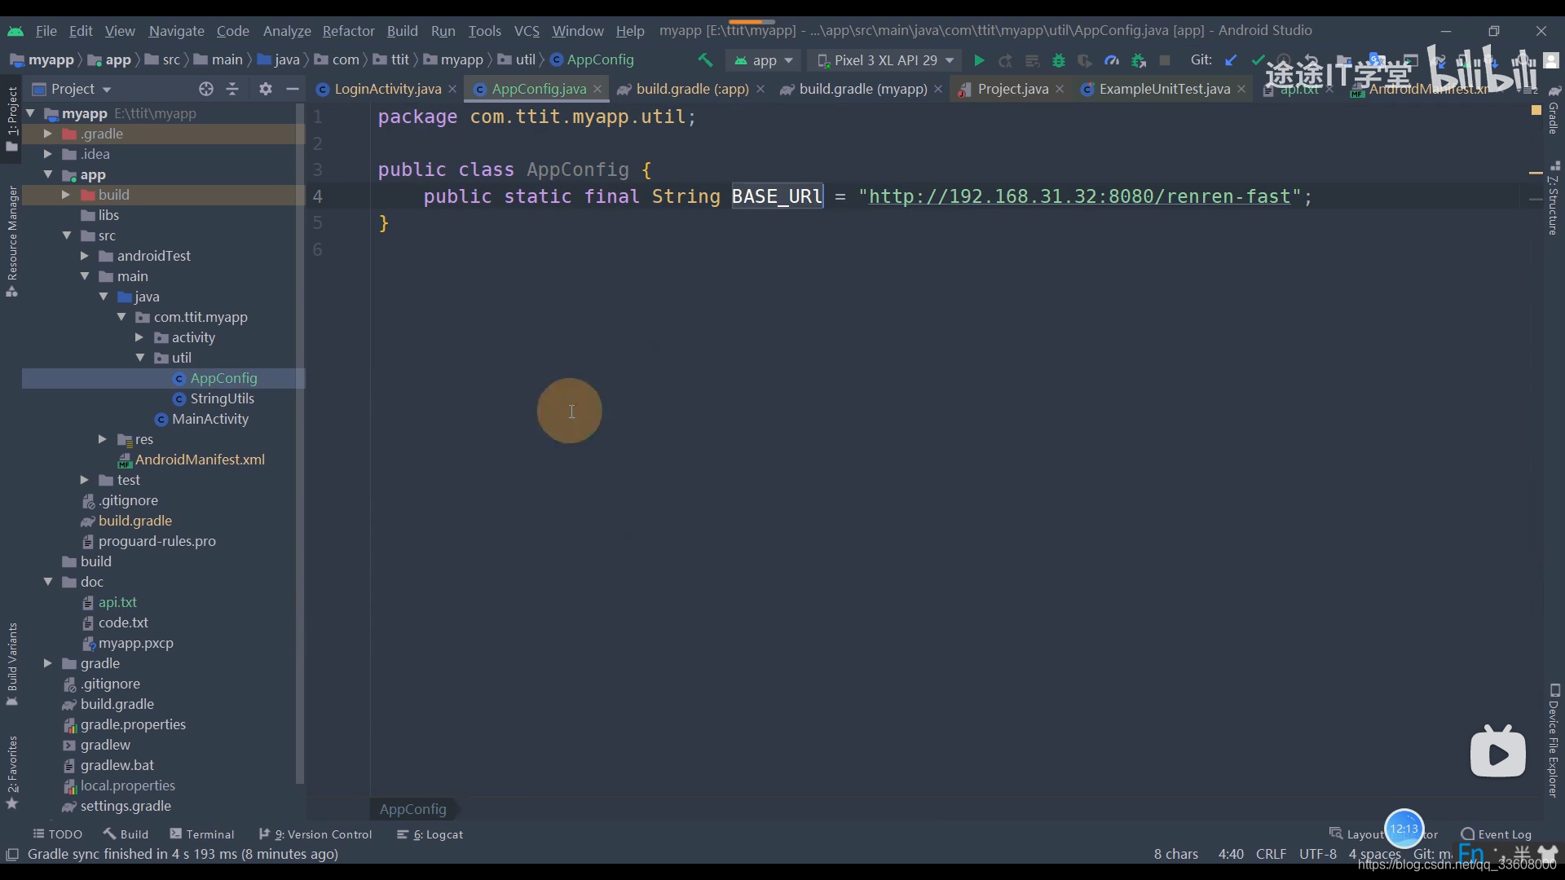
Task: Expand the .idea folder
Action: coord(48,154)
